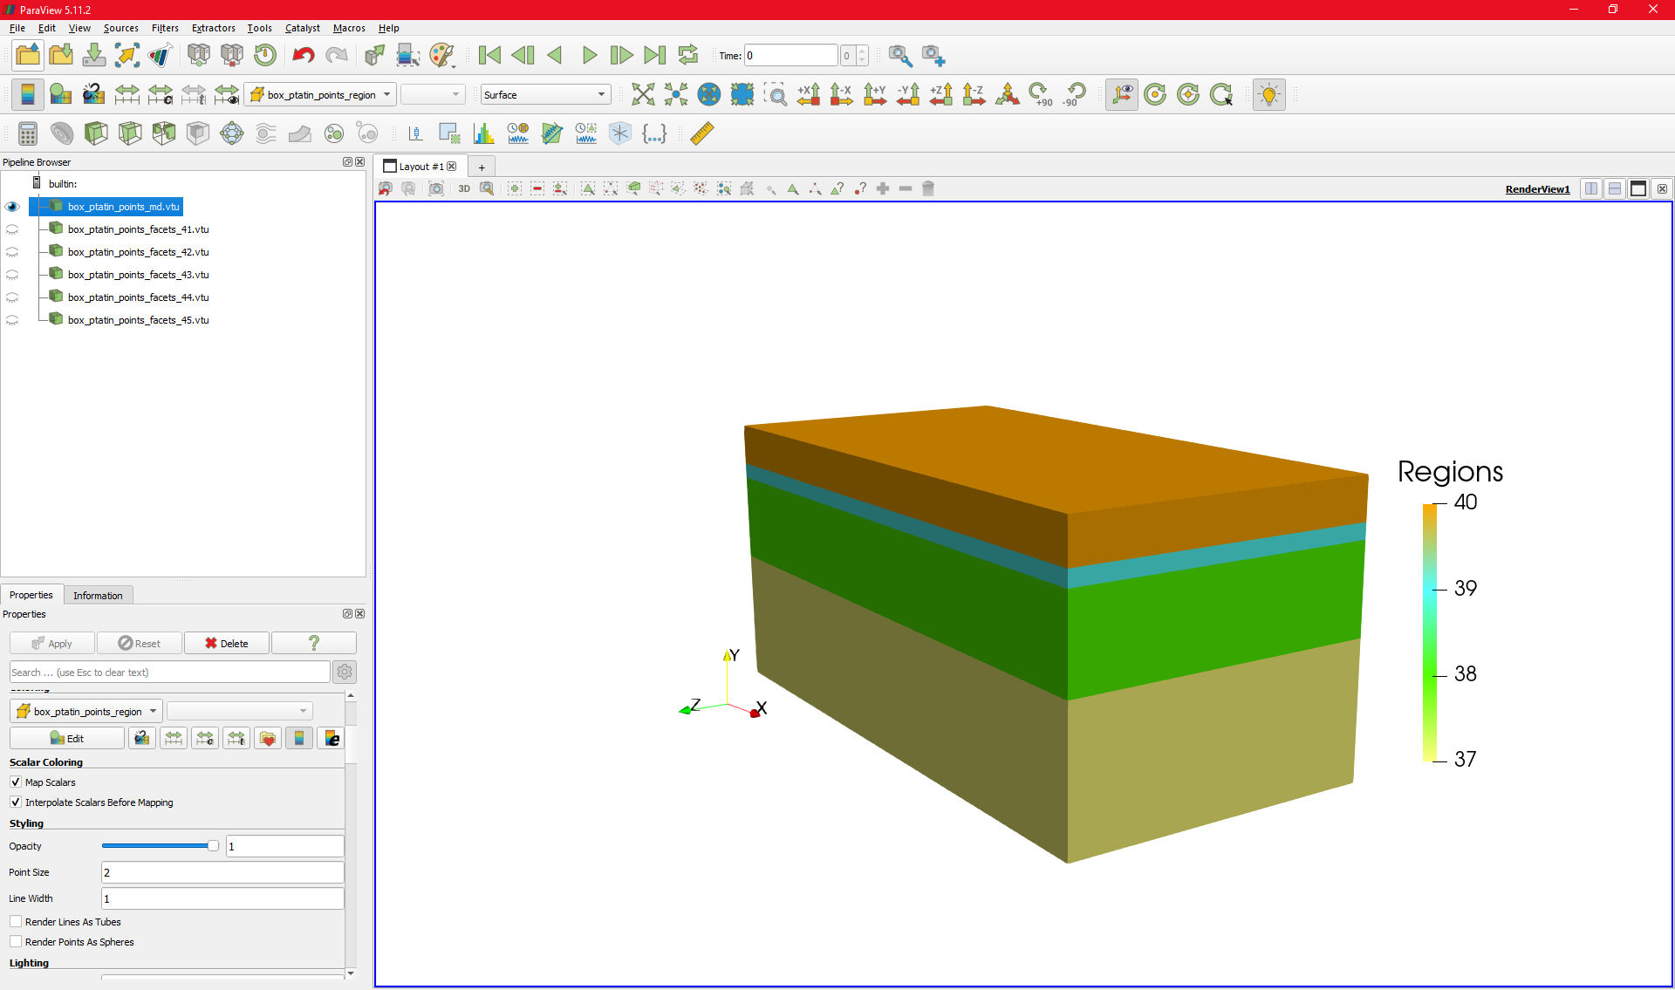This screenshot has width=1675, height=990.
Task: Toggle 3D interaction mode button
Action: tap(464, 188)
